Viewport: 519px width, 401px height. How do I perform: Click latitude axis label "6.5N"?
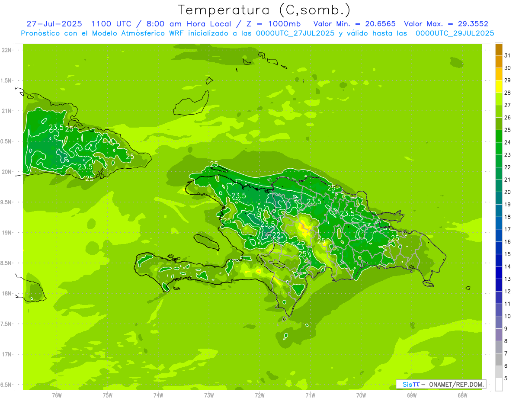click(6, 385)
